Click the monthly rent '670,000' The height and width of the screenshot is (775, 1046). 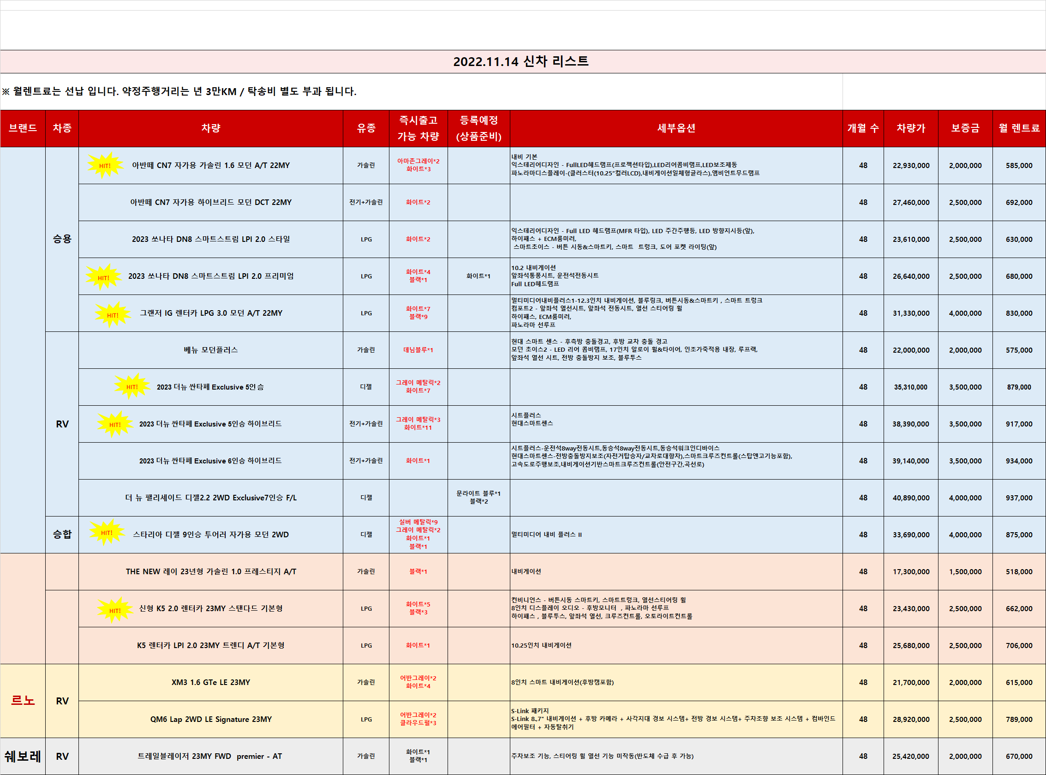pos(1019,757)
